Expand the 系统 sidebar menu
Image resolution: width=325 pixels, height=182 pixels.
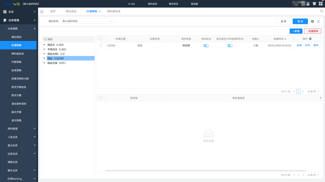pyautogui.click(x=35, y=12)
